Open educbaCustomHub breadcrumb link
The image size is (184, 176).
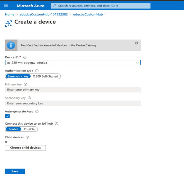click(x=88, y=14)
